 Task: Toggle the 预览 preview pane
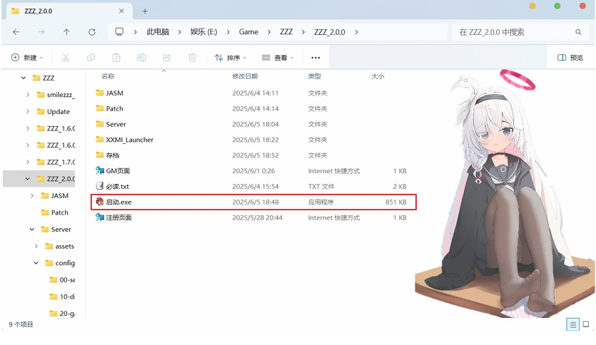click(x=570, y=58)
